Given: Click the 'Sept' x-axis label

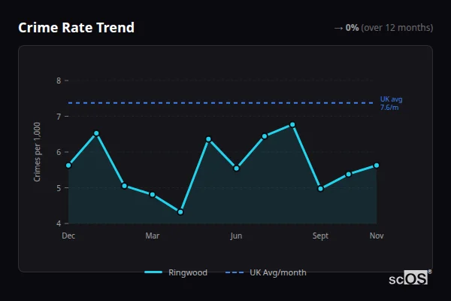Looking at the screenshot, I should coord(320,236).
